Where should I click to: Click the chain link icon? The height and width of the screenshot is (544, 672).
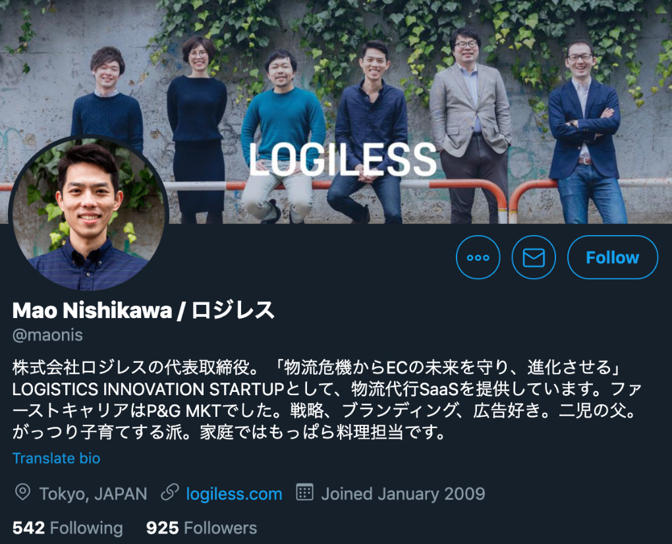pos(170,493)
